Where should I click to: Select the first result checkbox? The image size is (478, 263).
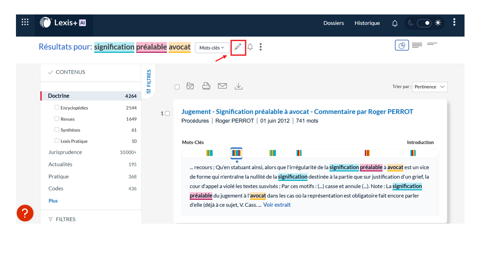[167, 114]
